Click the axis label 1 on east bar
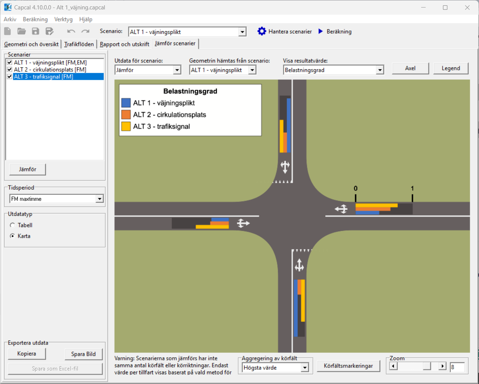Screen dimensions: 479x384 [x=412, y=188]
